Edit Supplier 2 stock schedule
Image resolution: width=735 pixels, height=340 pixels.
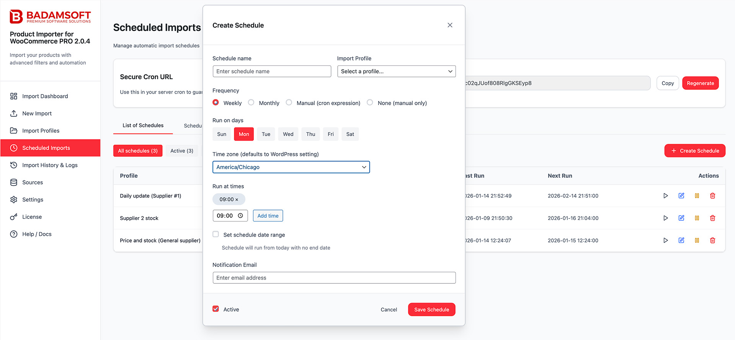click(x=681, y=218)
